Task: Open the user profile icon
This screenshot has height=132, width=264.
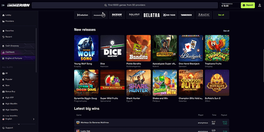Action: 259,5
